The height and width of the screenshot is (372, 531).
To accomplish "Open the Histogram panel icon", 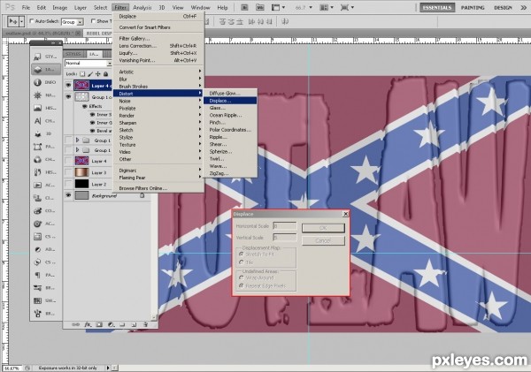I will tap(37, 108).
